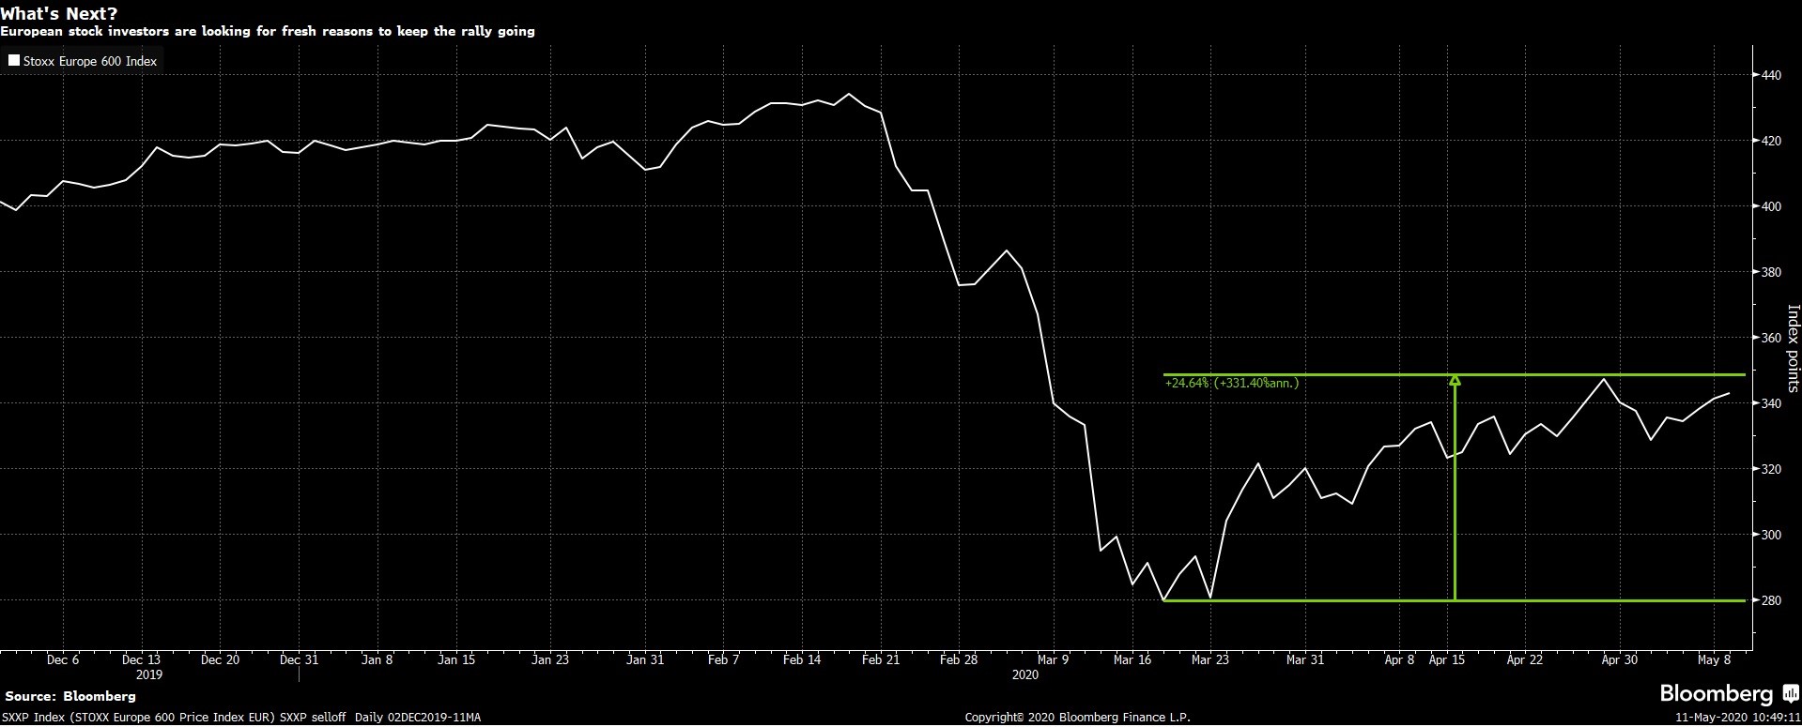Screen dimensions: 1802x727
Task: Click the 2020 year label under the dates
Action: point(1025,674)
